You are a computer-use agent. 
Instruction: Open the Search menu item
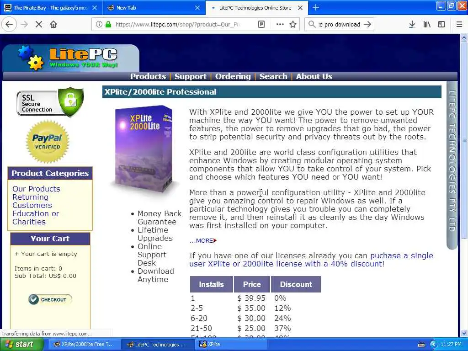pyautogui.click(x=273, y=76)
